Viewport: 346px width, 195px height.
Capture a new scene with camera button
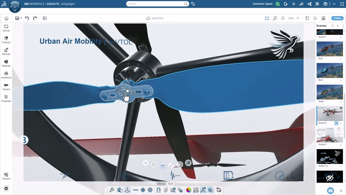click(x=331, y=191)
